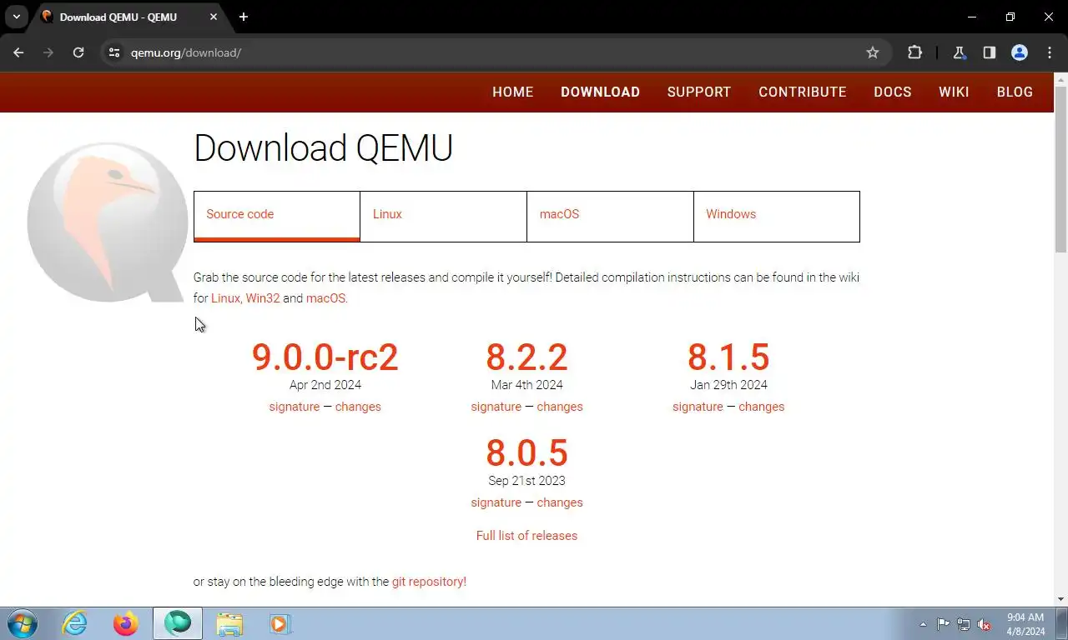Open changes link for 8.1.5

762,407
